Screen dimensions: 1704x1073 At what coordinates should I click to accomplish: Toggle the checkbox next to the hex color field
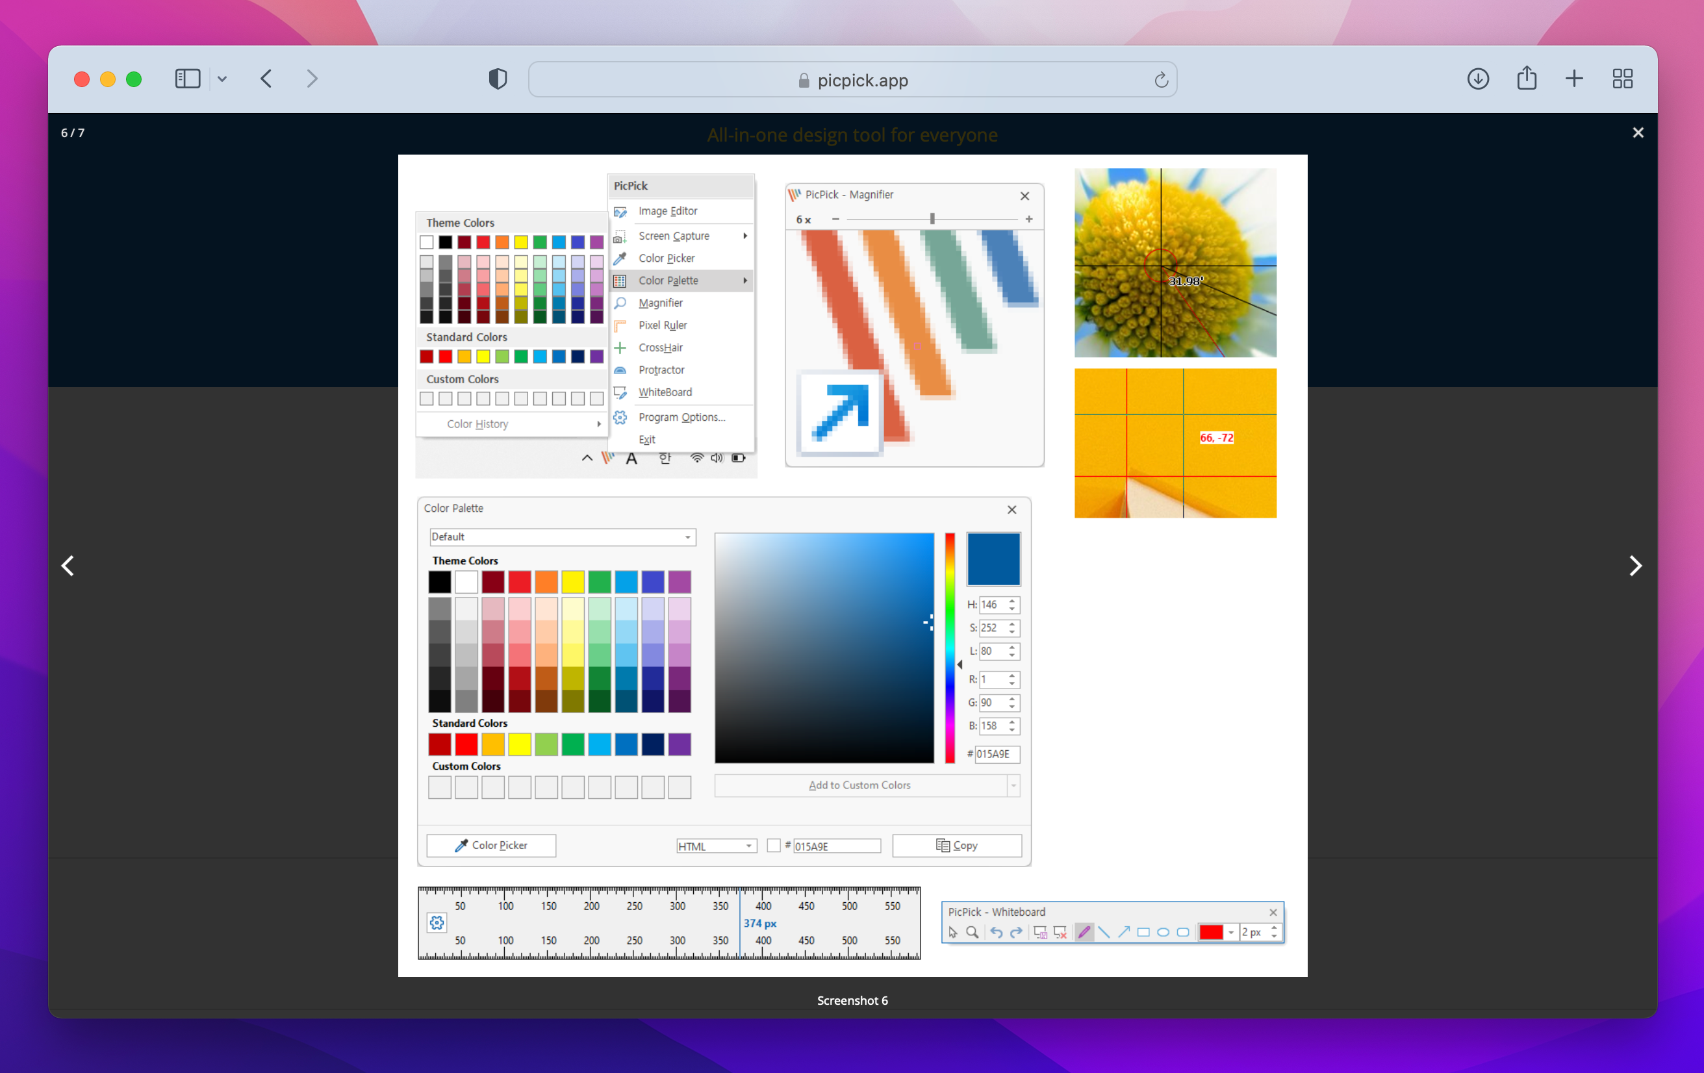tap(774, 845)
